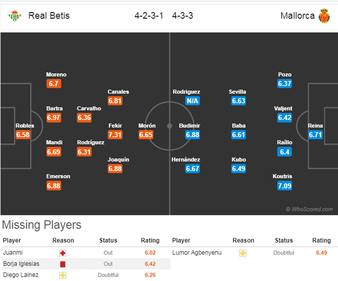Open the Mallorca team name link
338x281 pixels.
click(298, 16)
